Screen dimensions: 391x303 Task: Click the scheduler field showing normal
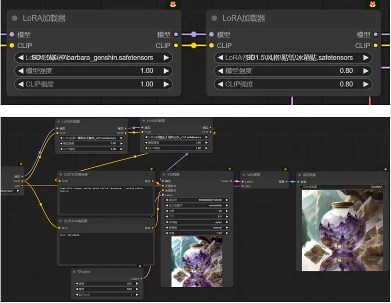[x=195, y=227]
